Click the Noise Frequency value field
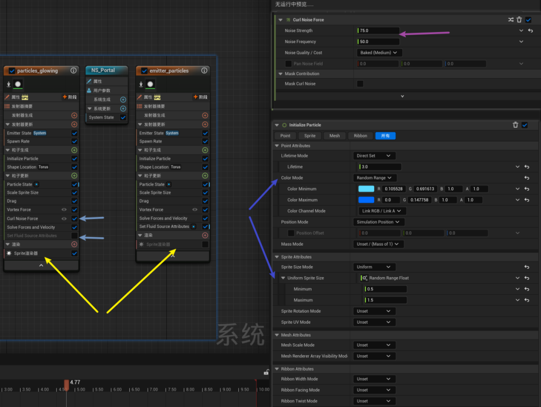This screenshot has height=407, width=541. pos(378,42)
